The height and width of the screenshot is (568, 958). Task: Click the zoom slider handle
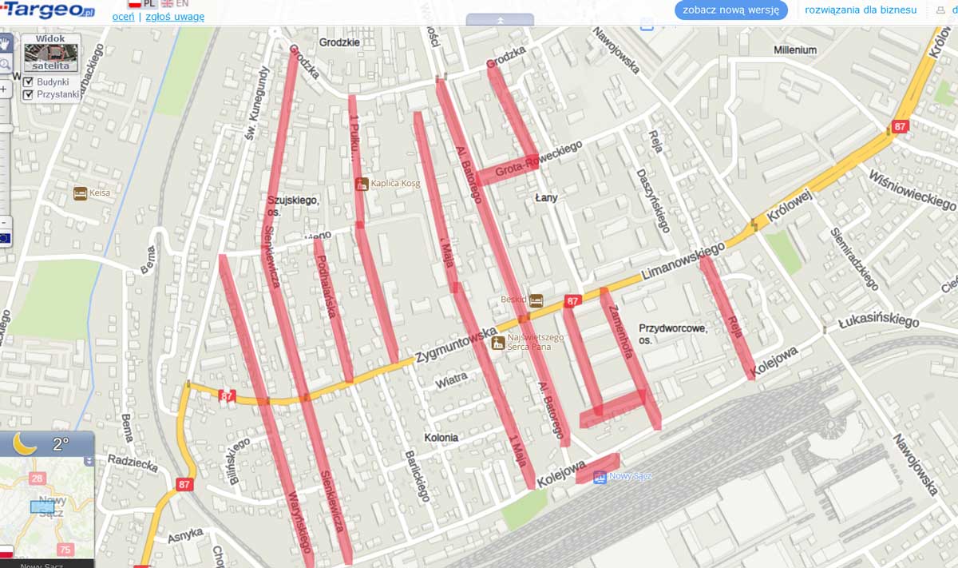[x=5, y=128]
